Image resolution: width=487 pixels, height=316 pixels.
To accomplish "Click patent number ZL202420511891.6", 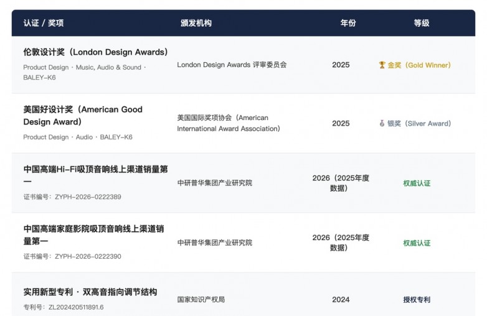I will pos(64,307).
